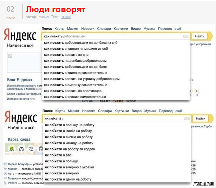The image size is (216, 188).
Task: Select suggestion 'як поїхати в ато'
Action: pos(117,155)
